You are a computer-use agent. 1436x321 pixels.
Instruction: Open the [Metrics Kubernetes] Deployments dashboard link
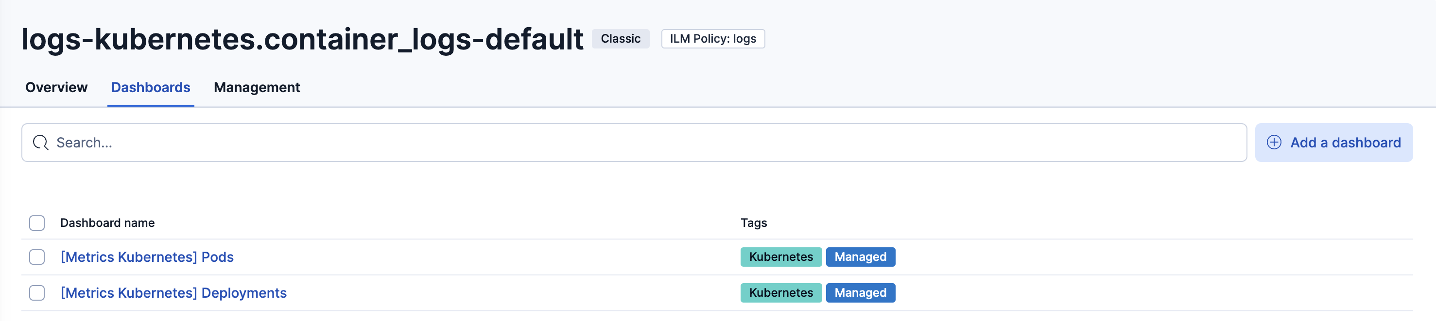[x=173, y=293]
